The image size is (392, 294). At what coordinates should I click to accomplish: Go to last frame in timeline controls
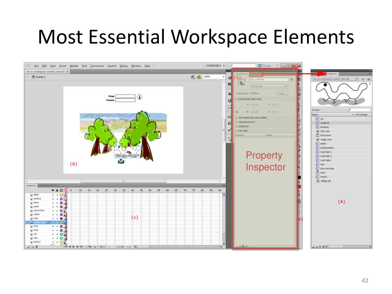[82, 247]
